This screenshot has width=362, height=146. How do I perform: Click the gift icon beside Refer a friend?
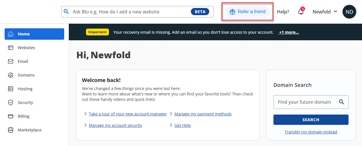click(x=232, y=12)
